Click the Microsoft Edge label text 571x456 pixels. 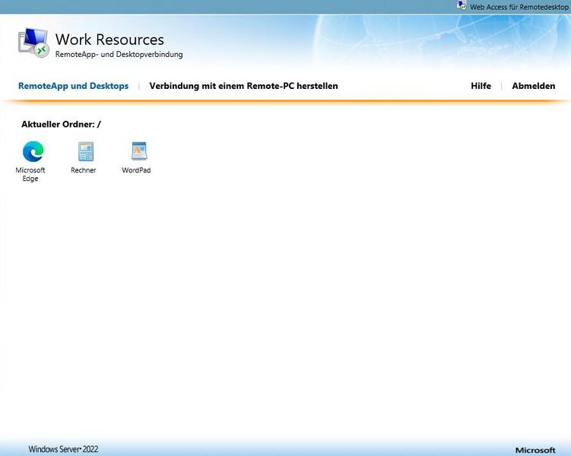[30, 174]
